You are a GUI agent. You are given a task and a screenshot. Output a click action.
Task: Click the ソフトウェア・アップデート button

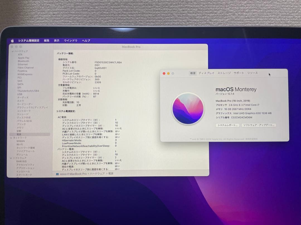[x=259, y=125]
